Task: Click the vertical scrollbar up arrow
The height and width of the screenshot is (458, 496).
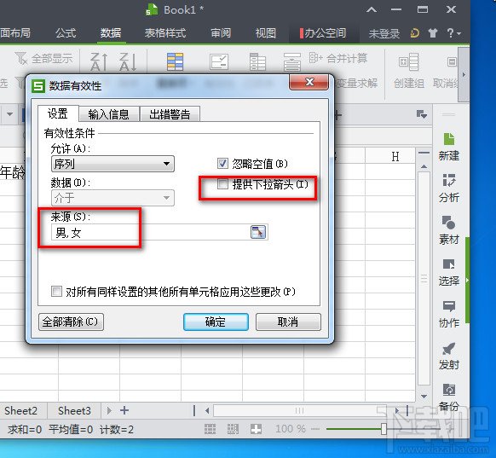Action: [x=424, y=166]
